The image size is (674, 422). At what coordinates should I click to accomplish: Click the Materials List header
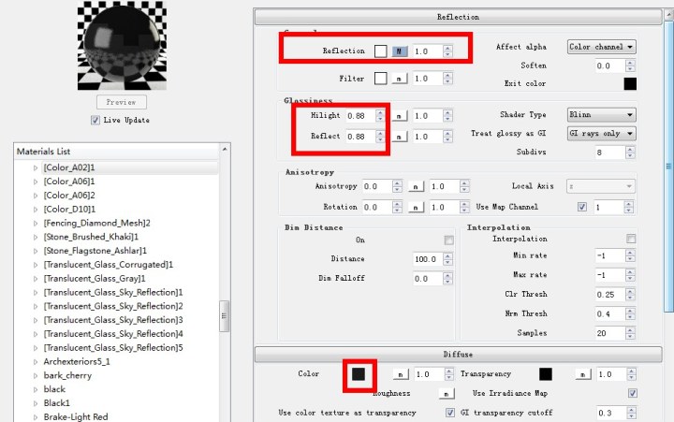coord(118,152)
